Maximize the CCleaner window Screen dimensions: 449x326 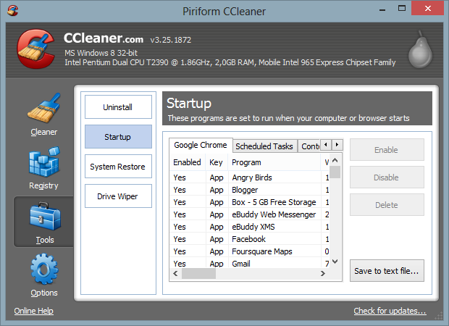point(402,8)
